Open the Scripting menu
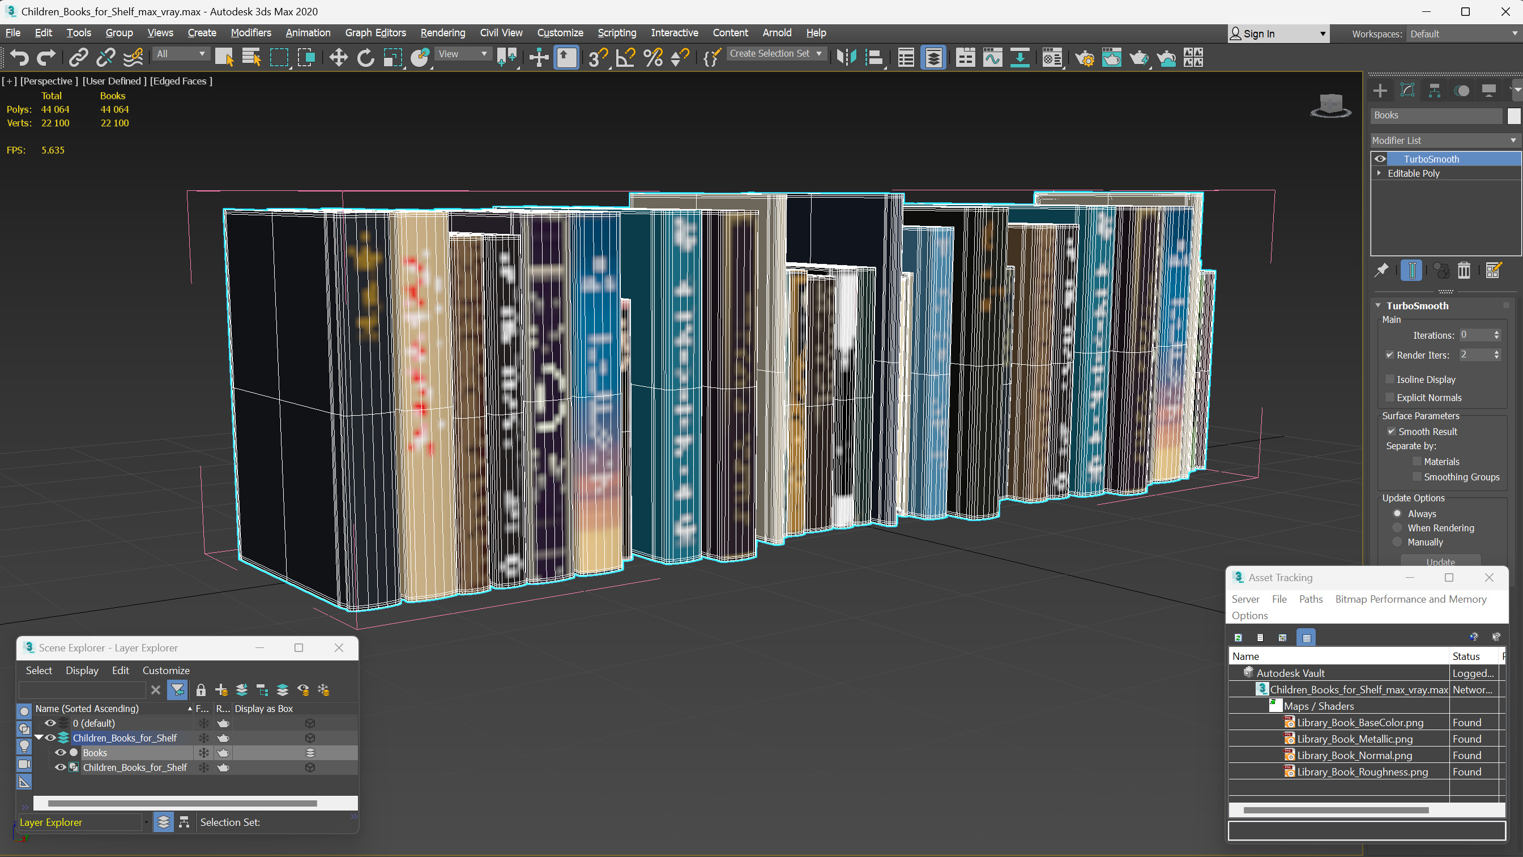The width and height of the screenshot is (1523, 857). pyautogui.click(x=617, y=32)
